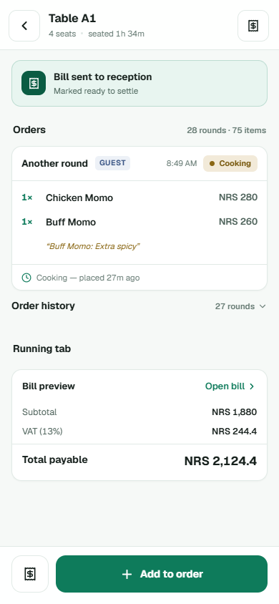Image resolution: width=279 pixels, height=604 pixels.
Task: Go back using the header arrow
Action: [24, 26]
